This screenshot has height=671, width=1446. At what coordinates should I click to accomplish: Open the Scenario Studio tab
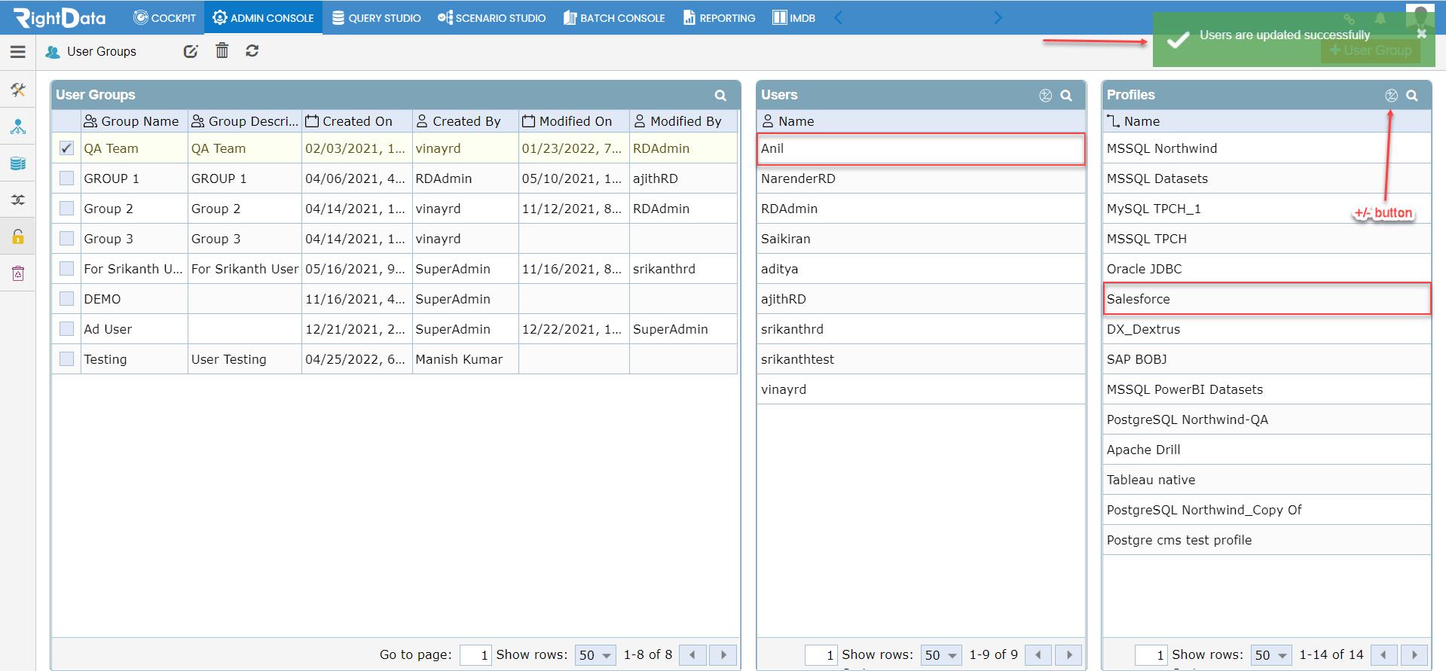tap(491, 17)
